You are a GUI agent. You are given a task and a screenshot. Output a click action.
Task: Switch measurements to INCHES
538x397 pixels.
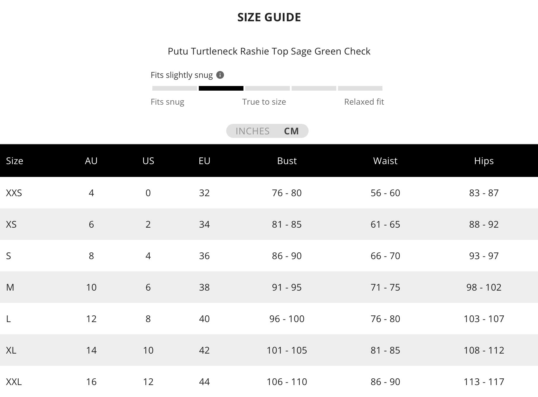253,131
